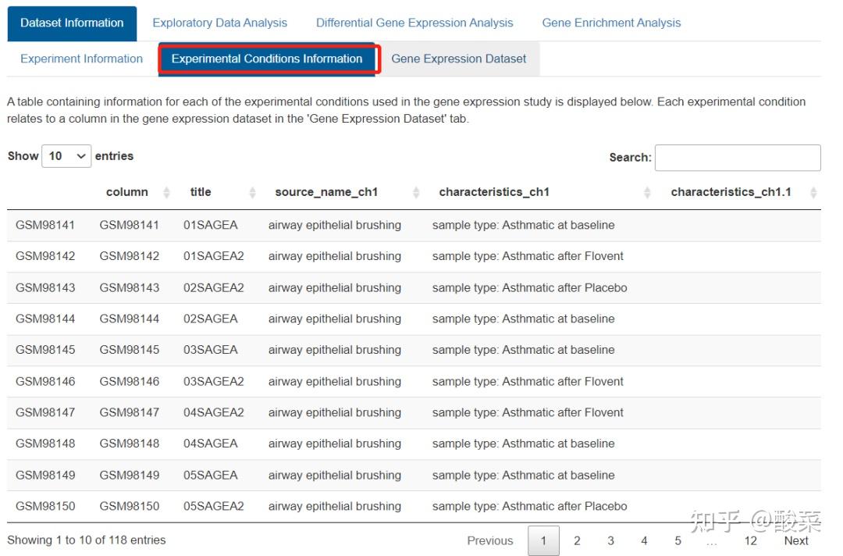Go to the Next page of results
This screenshot has width=843, height=556.
click(x=795, y=540)
